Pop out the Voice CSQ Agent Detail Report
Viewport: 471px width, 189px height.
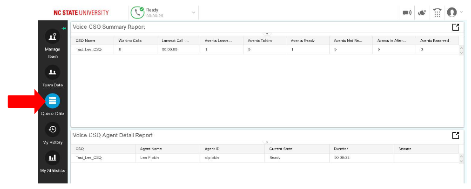(x=456, y=135)
